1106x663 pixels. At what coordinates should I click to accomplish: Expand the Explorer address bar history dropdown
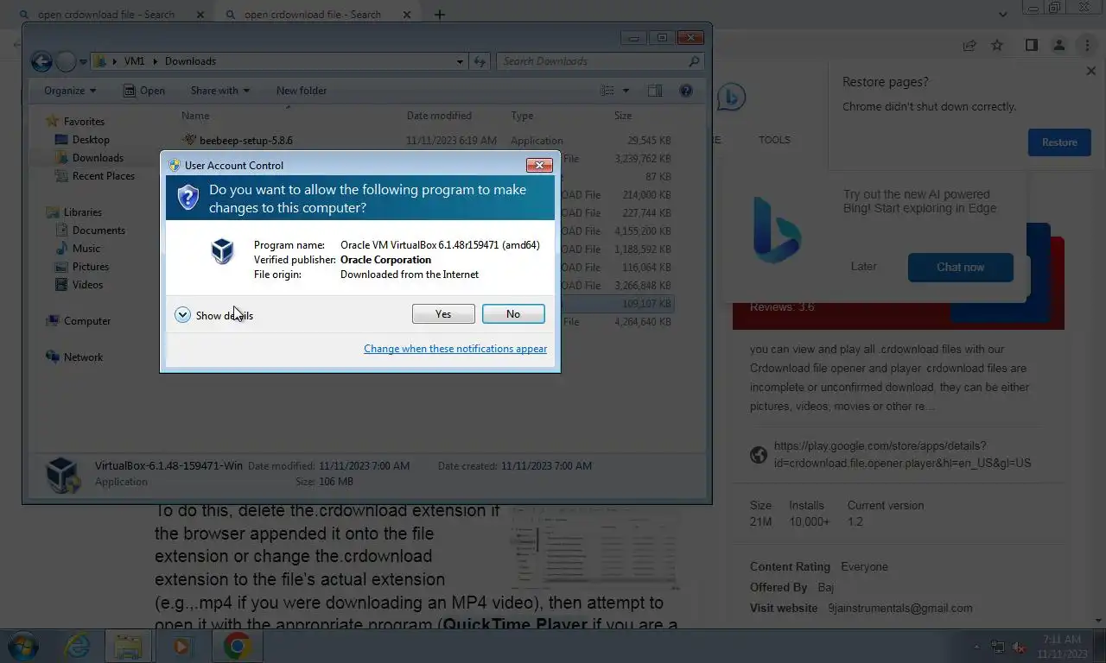point(461,61)
